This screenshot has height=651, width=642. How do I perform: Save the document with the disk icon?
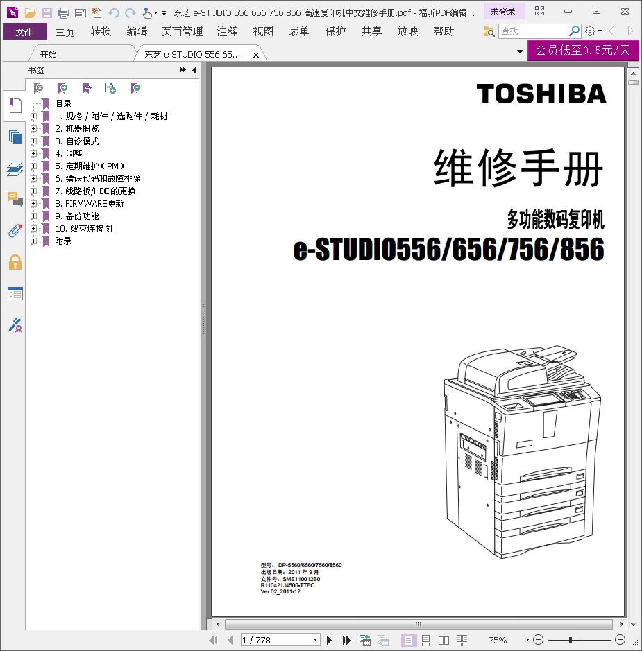pyautogui.click(x=47, y=13)
